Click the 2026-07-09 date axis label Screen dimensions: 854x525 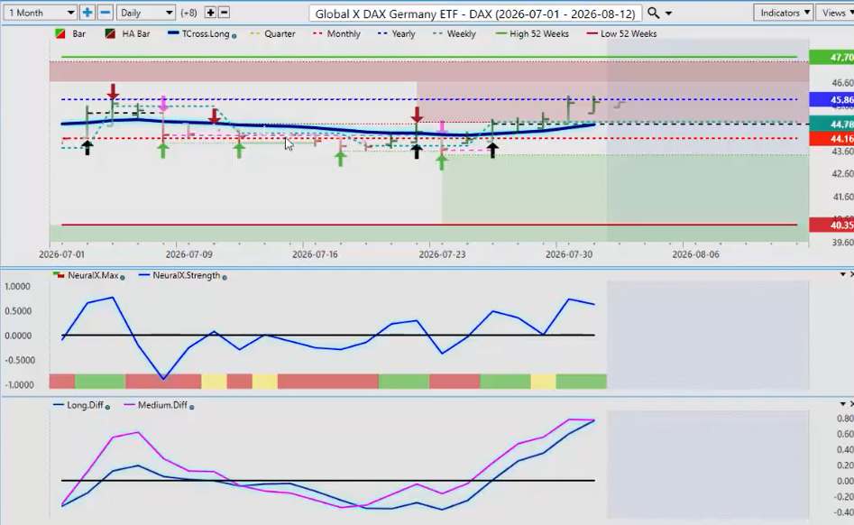[189, 254]
